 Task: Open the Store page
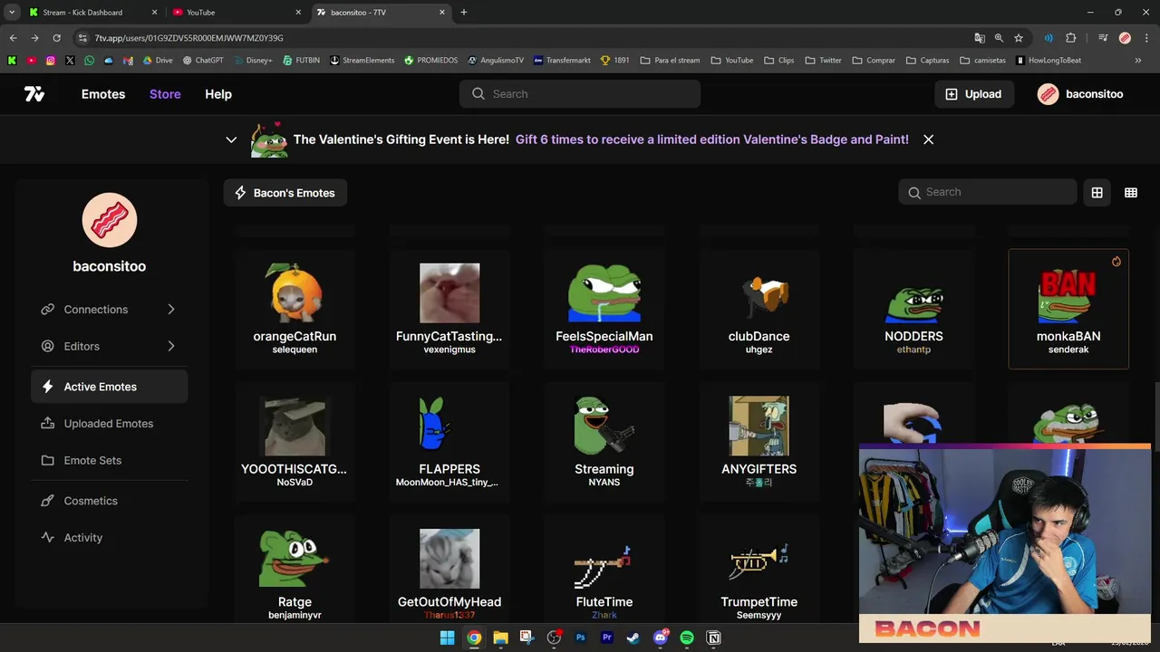click(x=165, y=94)
